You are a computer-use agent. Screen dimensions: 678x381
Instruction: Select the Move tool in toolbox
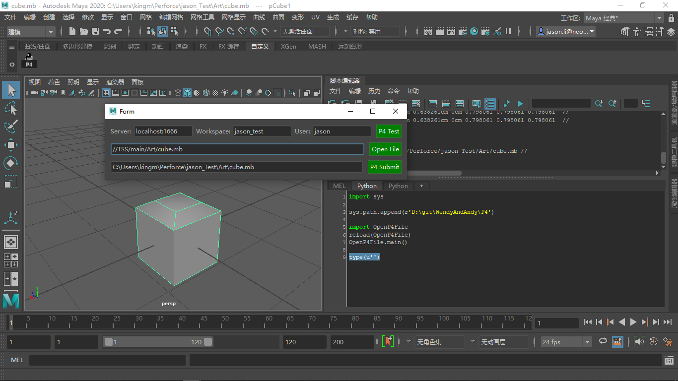[x=11, y=145]
